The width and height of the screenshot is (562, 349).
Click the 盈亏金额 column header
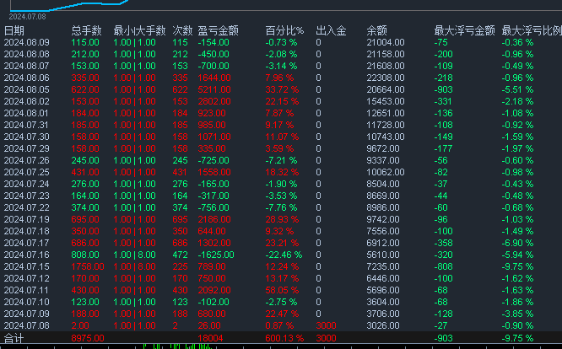219,31
